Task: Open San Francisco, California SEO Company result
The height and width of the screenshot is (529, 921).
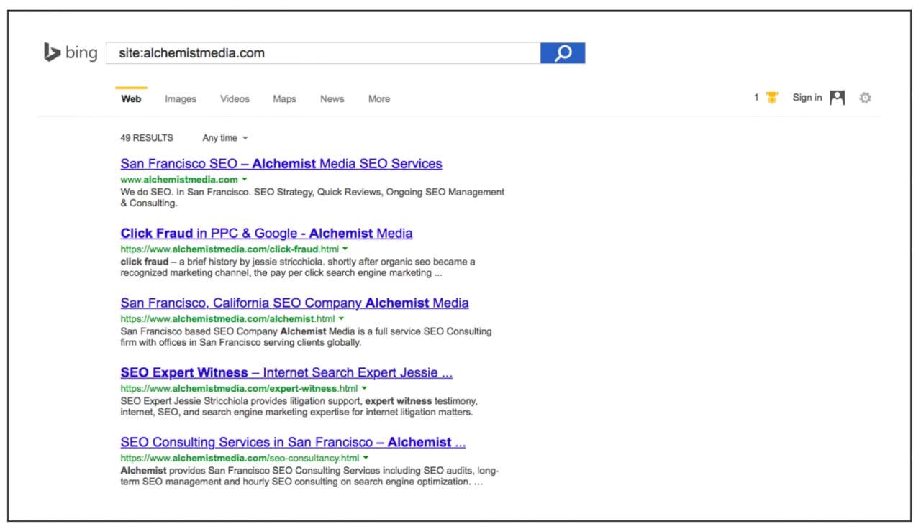Action: pos(294,303)
